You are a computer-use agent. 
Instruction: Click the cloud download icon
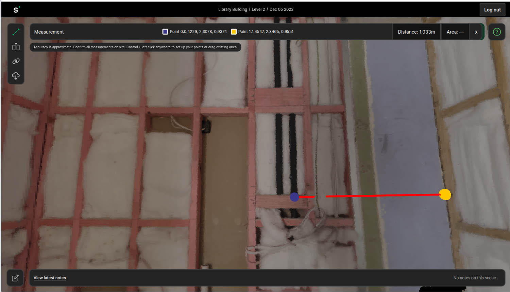pyautogui.click(x=16, y=76)
